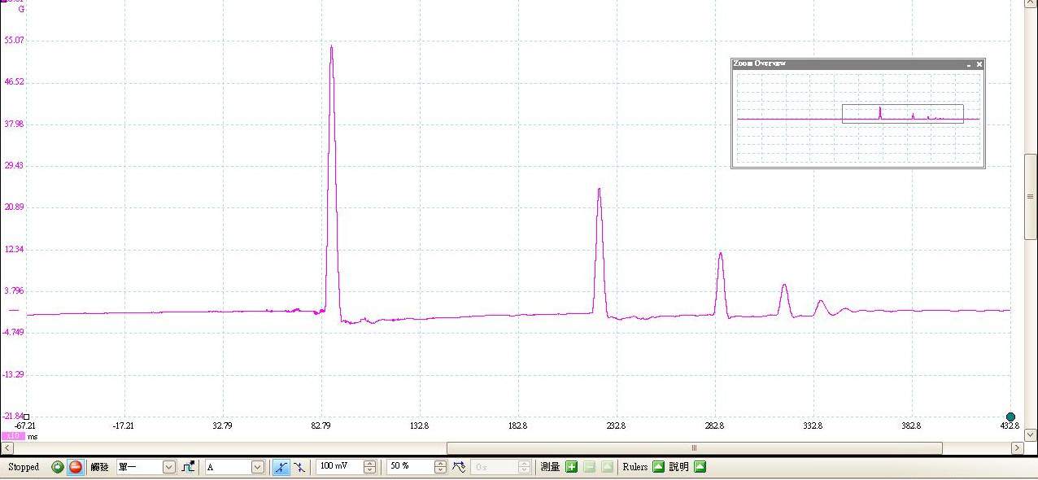Click the horizontal scrollbar right arrow
The height and width of the screenshot is (480, 1038).
(x=1017, y=448)
